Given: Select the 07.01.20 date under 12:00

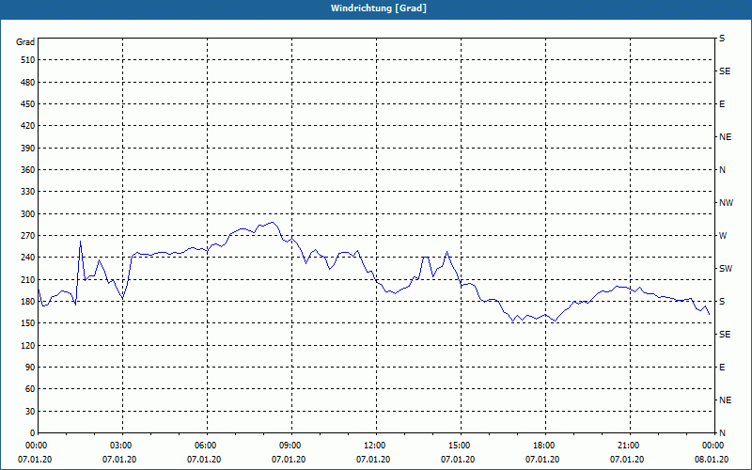Looking at the screenshot, I should pos(373,460).
